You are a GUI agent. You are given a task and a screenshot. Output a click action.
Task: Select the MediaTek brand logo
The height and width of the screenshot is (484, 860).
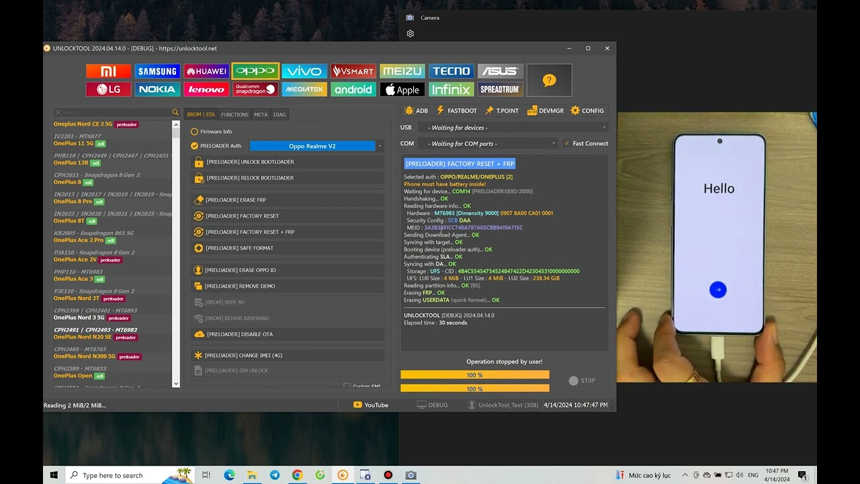(304, 89)
